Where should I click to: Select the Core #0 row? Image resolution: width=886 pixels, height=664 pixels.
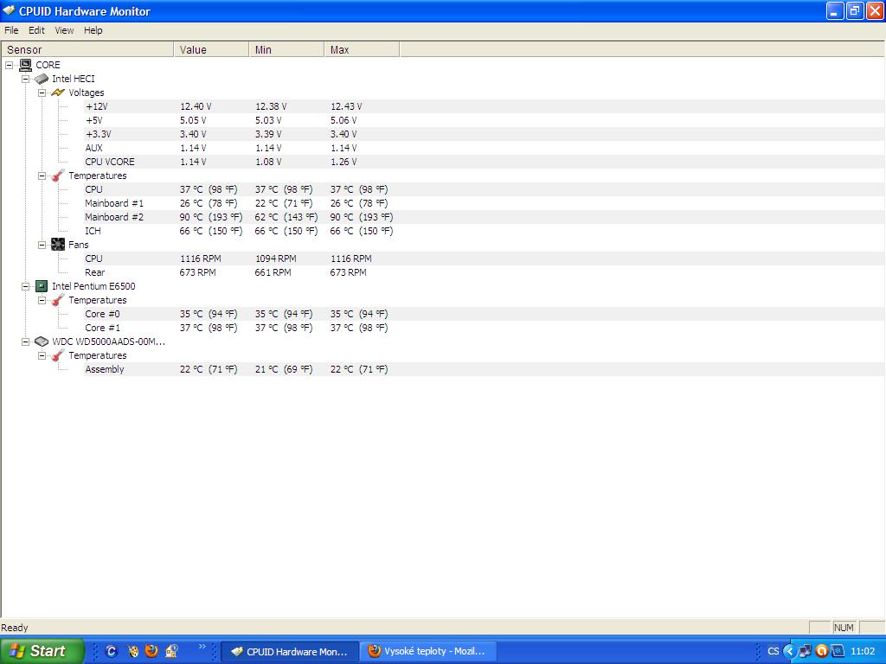click(484, 314)
